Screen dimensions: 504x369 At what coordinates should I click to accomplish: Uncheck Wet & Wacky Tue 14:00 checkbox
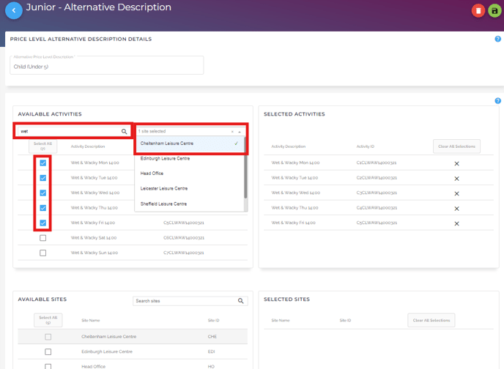tap(42, 178)
